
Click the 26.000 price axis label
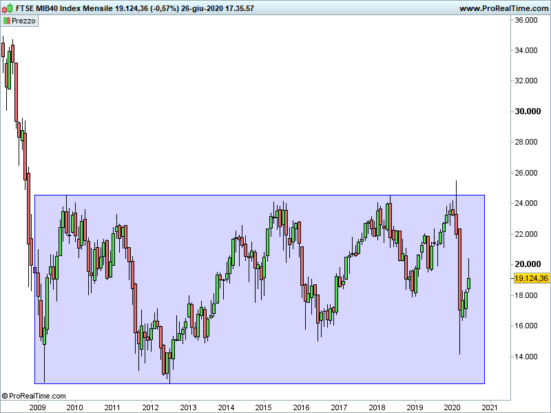(526, 173)
